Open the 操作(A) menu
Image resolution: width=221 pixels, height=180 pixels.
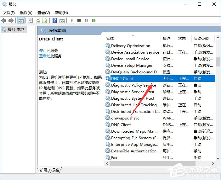[x=26, y=13]
